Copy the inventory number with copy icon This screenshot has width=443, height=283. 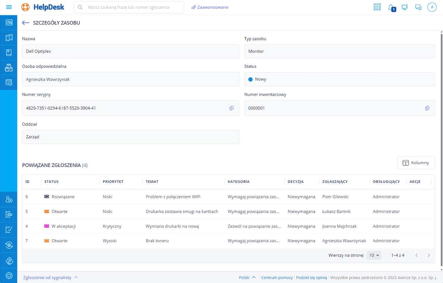(427, 108)
